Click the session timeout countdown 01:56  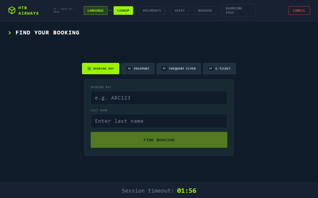[x=187, y=191]
